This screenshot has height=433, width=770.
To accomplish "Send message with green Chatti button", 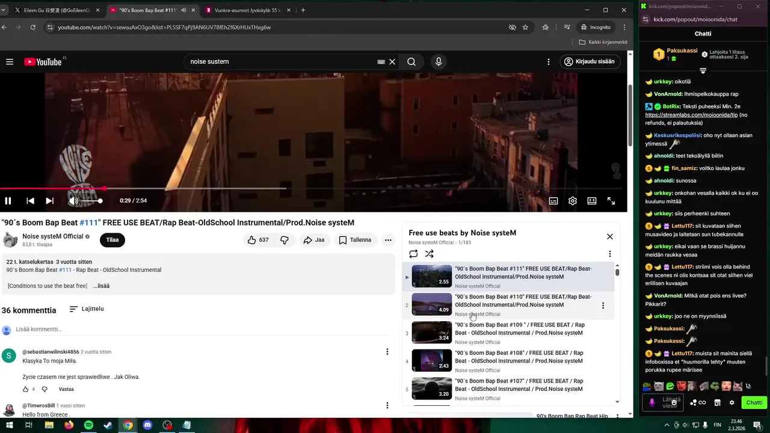I will pyautogui.click(x=754, y=402).
